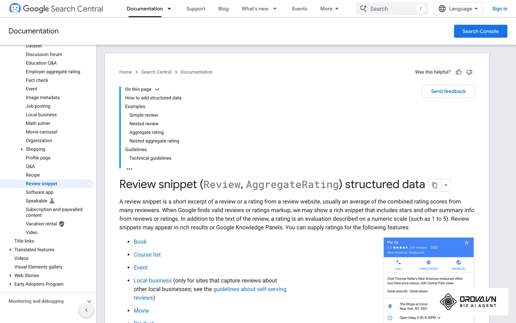
Task: Click the thumbs up helpful icon
Action: [x=459, y=72]
